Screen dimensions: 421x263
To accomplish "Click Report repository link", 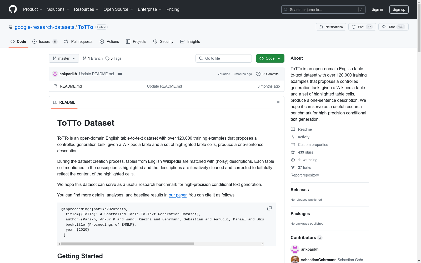I will 305,175.
